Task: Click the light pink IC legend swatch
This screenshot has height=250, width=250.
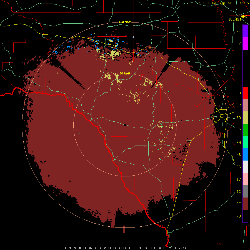Action: (x=245, y=179)
